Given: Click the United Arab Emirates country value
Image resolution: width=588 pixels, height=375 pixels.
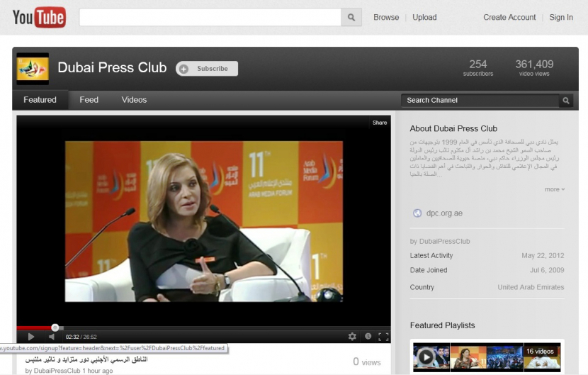Looking at the screenshot, I should [531, 287].
